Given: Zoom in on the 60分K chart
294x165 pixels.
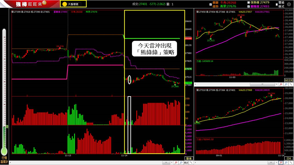Looking at the screenshot, I should pyautogui.click(x=281, y=85).
